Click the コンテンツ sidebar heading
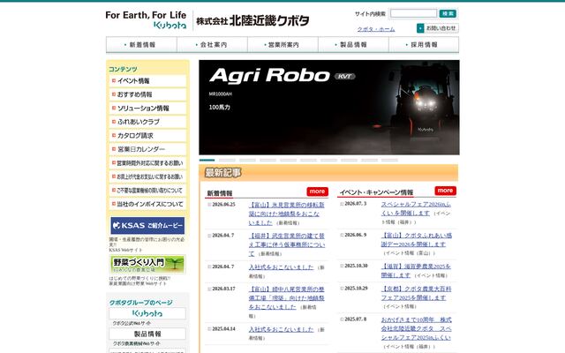The width and height of the screenshot is (565, 353). pos(123,69)
